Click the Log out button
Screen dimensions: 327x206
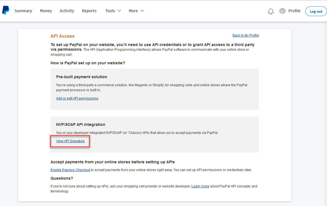click(316, 11)
